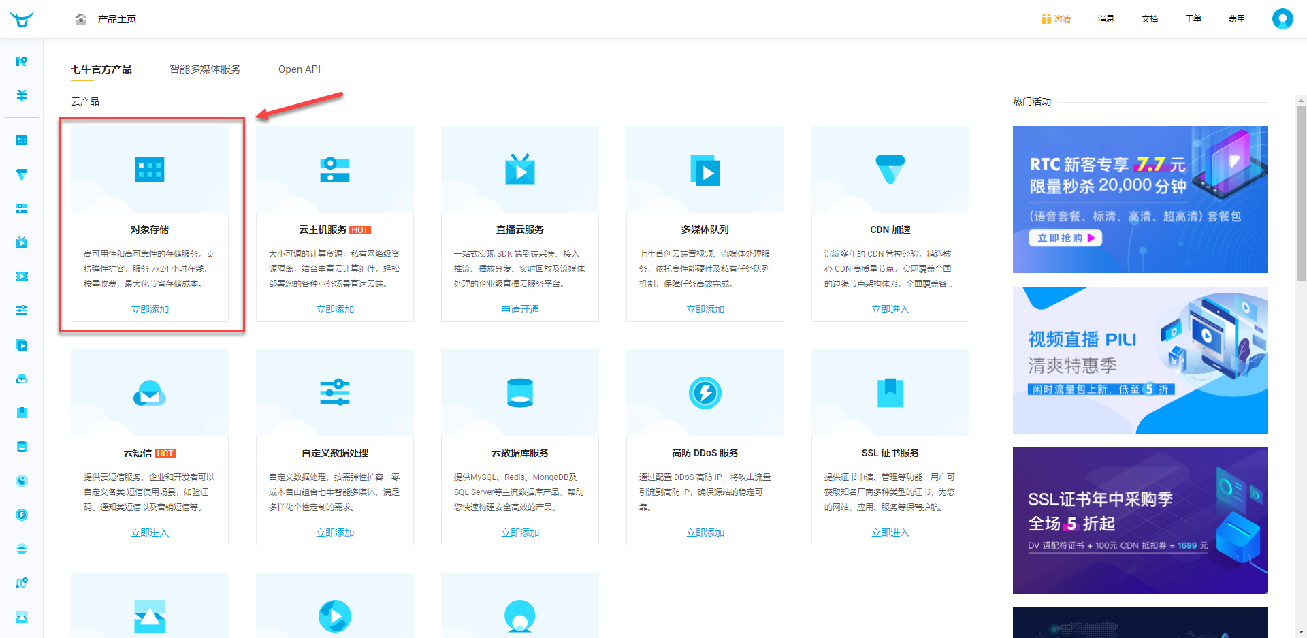Click the 对象存储 card title
This screenshot has width=1307, height=638.
pyautogui.click(x=150, y=229)
